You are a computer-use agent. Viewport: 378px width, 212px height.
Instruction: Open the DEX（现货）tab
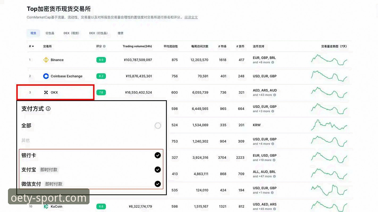(71, 33)
